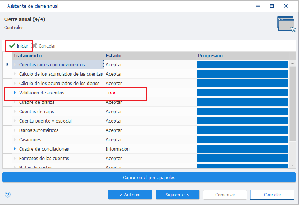Image resolution: width=299 pixels, height=205 pixels.
Task: Sort by the Estado column header
Action: (150, 56)
